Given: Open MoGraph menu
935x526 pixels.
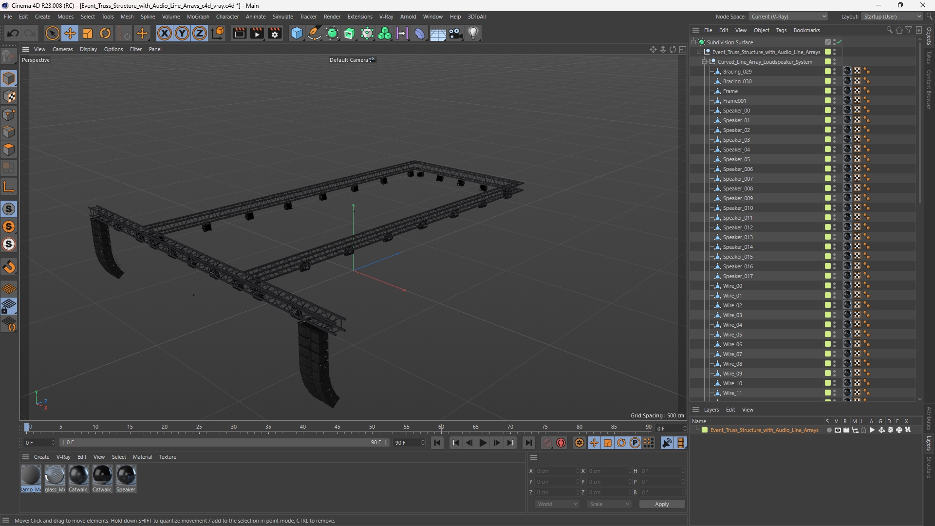Looking at the screenshot, I should (x=198, y=17).
